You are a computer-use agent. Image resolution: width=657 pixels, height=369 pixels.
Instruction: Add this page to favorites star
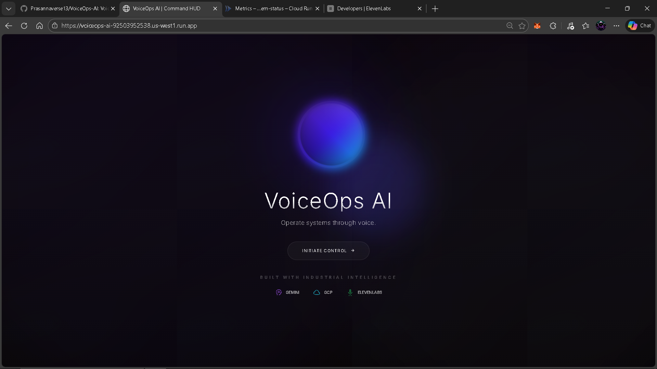tap(522, 26)
